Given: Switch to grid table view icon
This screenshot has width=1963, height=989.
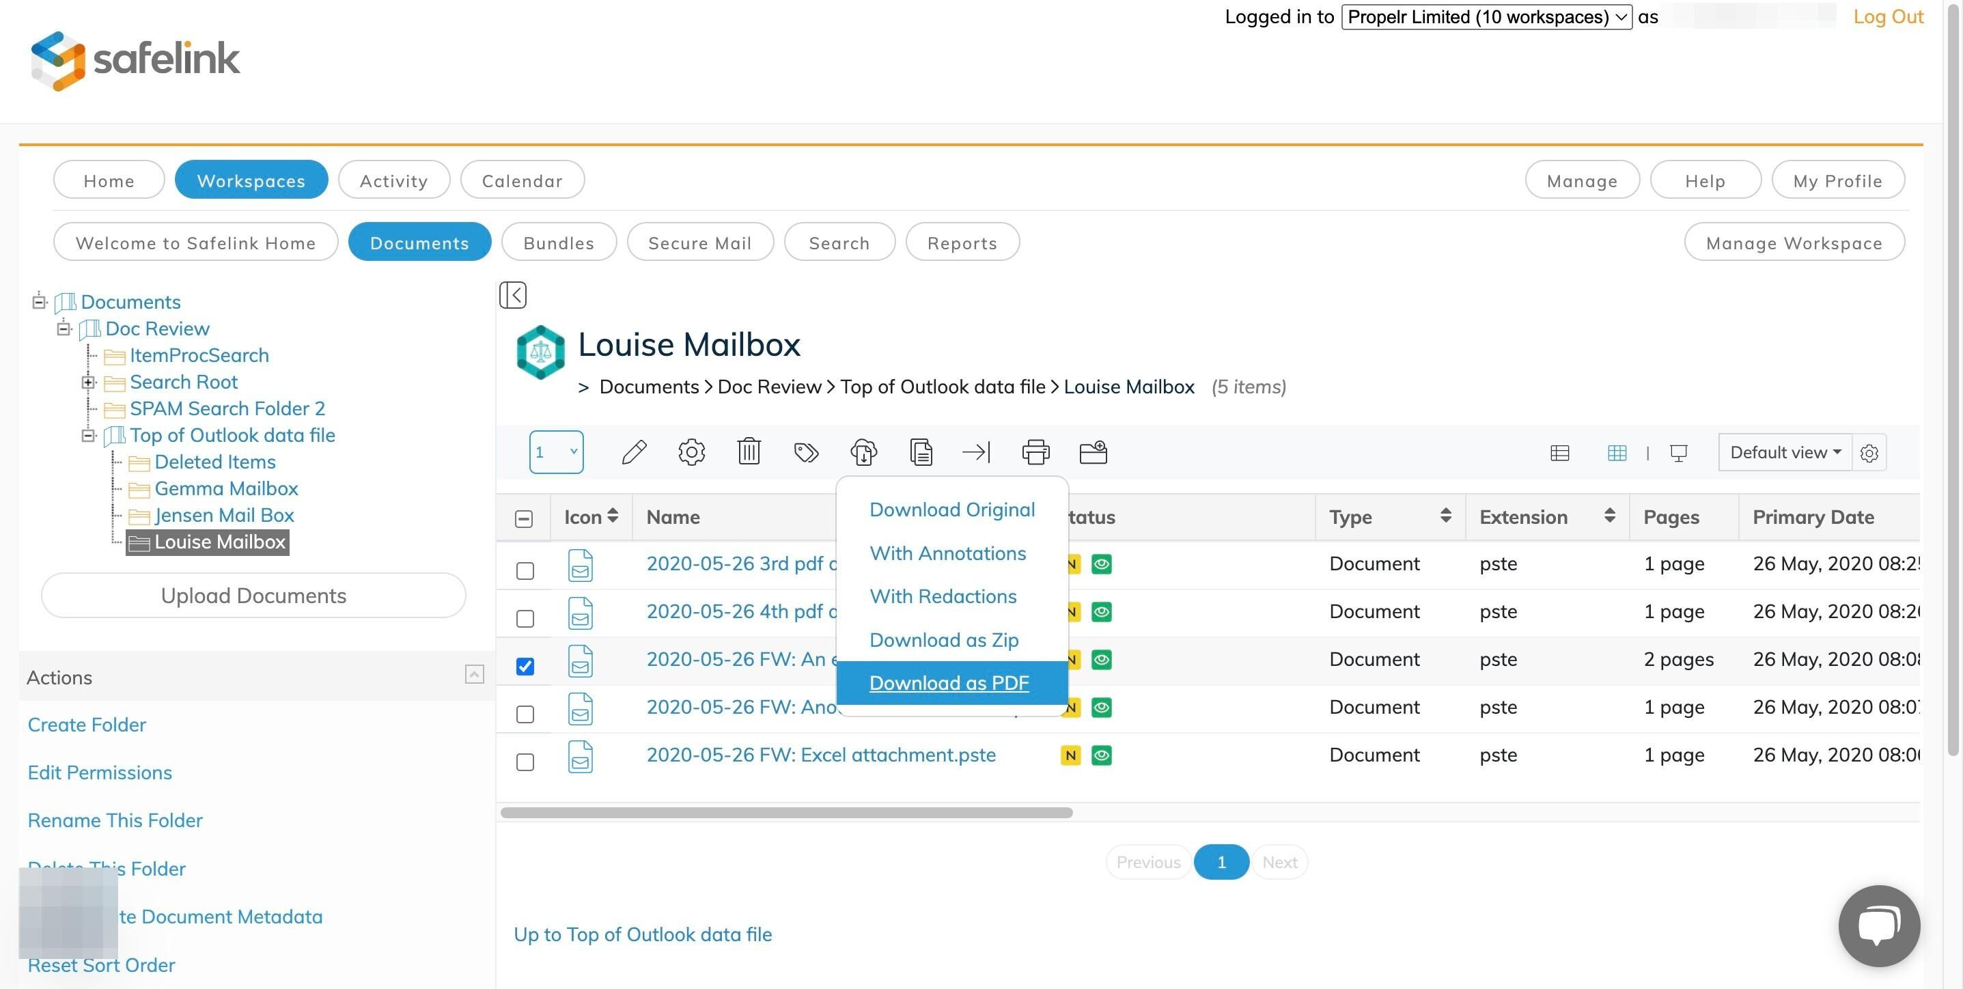Looking at the screenshot, I should click(1616, 454).
